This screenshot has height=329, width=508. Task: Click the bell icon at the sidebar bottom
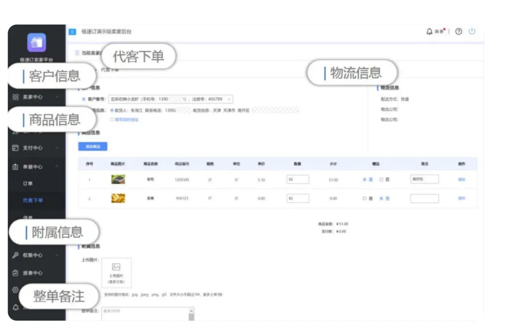coord(16,307)
